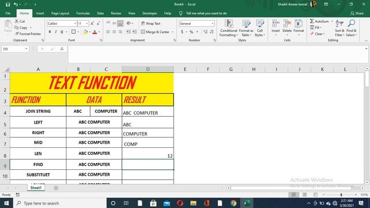The image size is (370, 208).
Task: Insert cells from Cells group
Action: coord(275,28)
